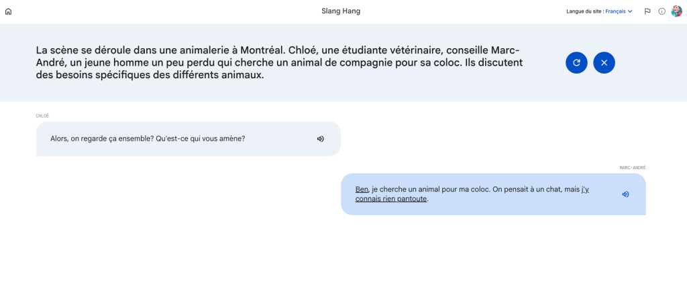Play audio for Marc-André's message
The height and width of the screenshot is (287, 687).
(x=625, y=194)
